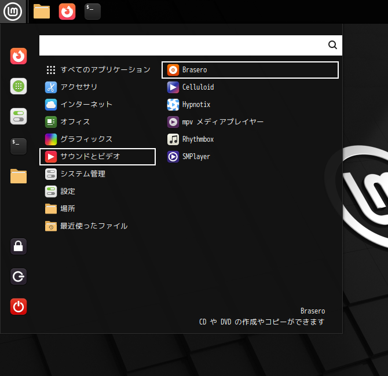Select the インターネット category

pos(97,104)
